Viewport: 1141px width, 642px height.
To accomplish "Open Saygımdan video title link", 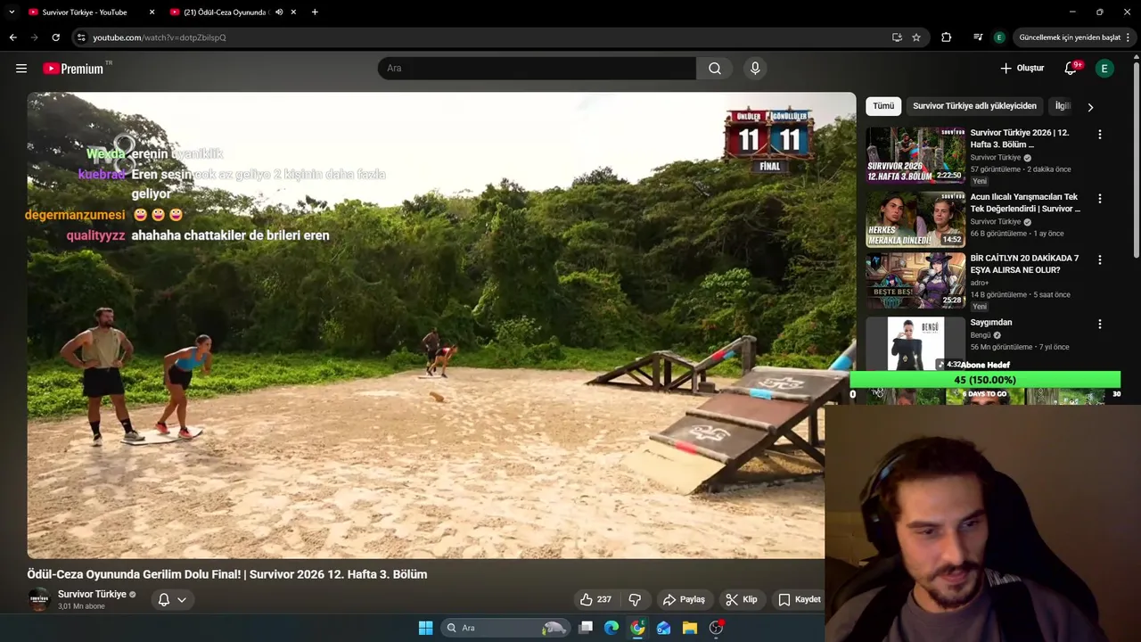I will (991, 323).
